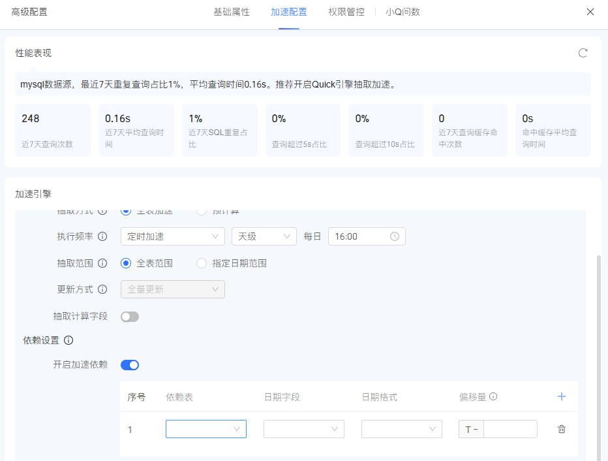Click info icon next to 抽取范围
The image size is (608, 461).
[102, 263]
